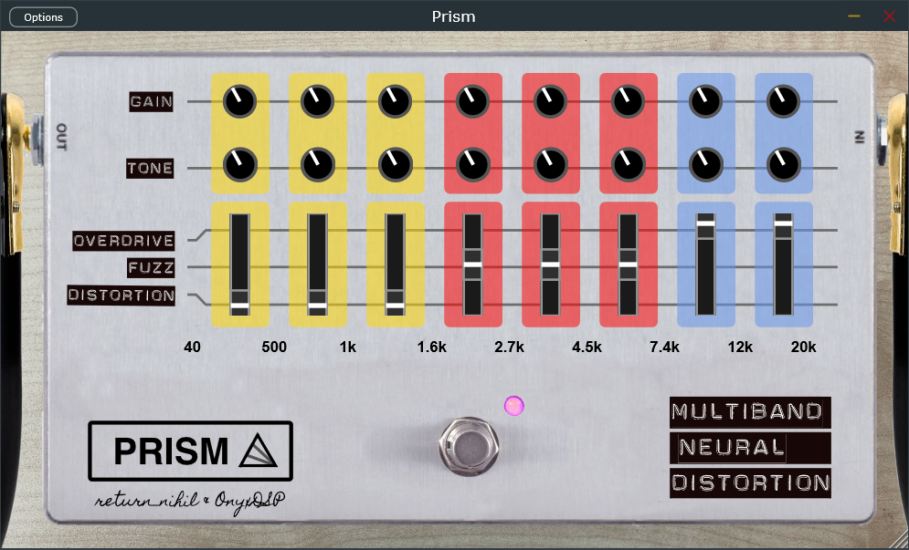Click the third red band Tone knob
The height and width of the screenshot is (550, 909).
point(628,168)
